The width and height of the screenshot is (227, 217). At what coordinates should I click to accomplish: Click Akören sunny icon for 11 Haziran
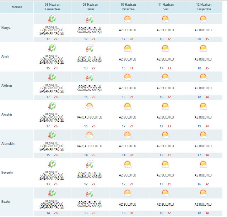165,76
